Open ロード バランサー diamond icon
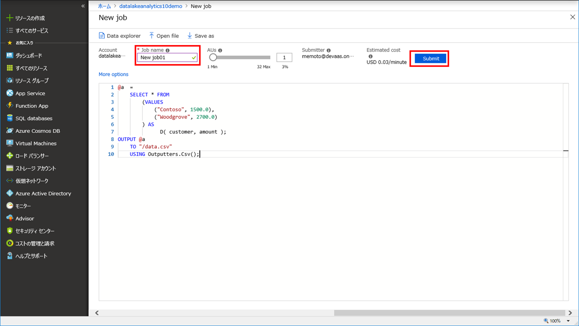The image size is (579, 326). pos(10,156)
